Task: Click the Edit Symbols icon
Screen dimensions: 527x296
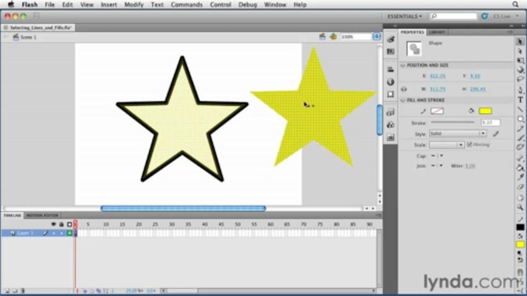Action: coord(333,37)
